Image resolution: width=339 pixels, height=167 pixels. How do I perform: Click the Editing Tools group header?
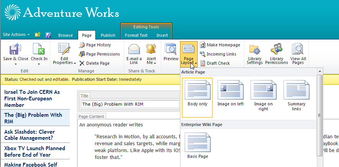pyautogui.click(x=146, y=27)
